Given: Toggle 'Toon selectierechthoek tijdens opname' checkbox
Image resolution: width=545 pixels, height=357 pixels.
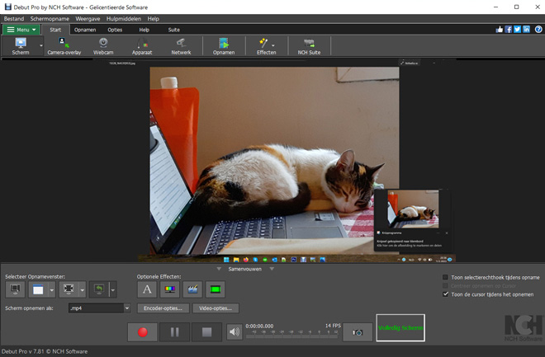Looking at the screenshot, I should tap(445, 277).
